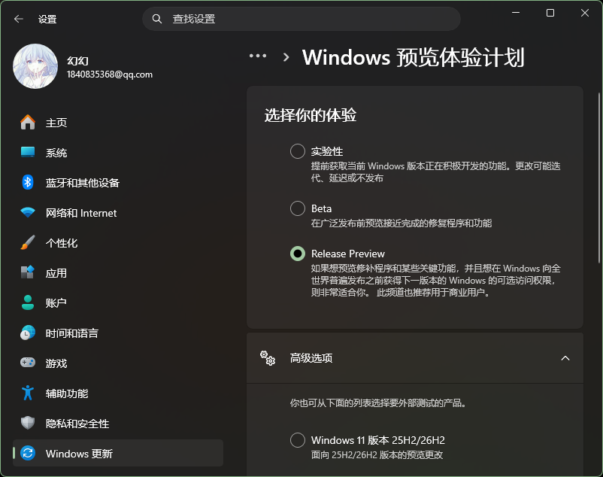Collapse the 高级选项 chevron
The image size is (603, 477).
(565, 358)
